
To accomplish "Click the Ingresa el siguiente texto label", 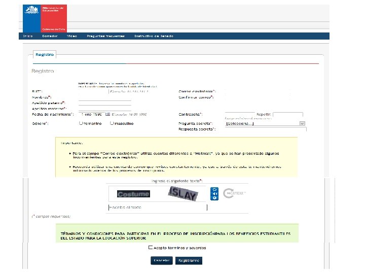I will [x=177, y=181].
